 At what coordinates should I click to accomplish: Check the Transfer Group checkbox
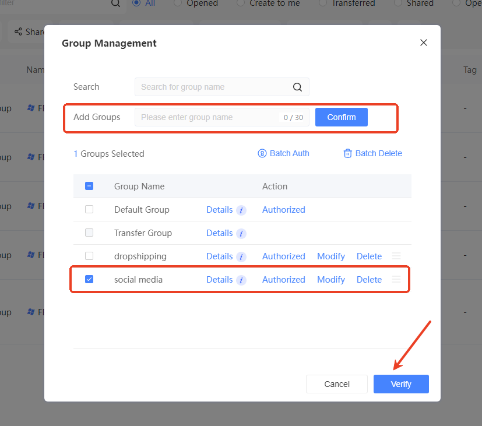pos(89,233)
